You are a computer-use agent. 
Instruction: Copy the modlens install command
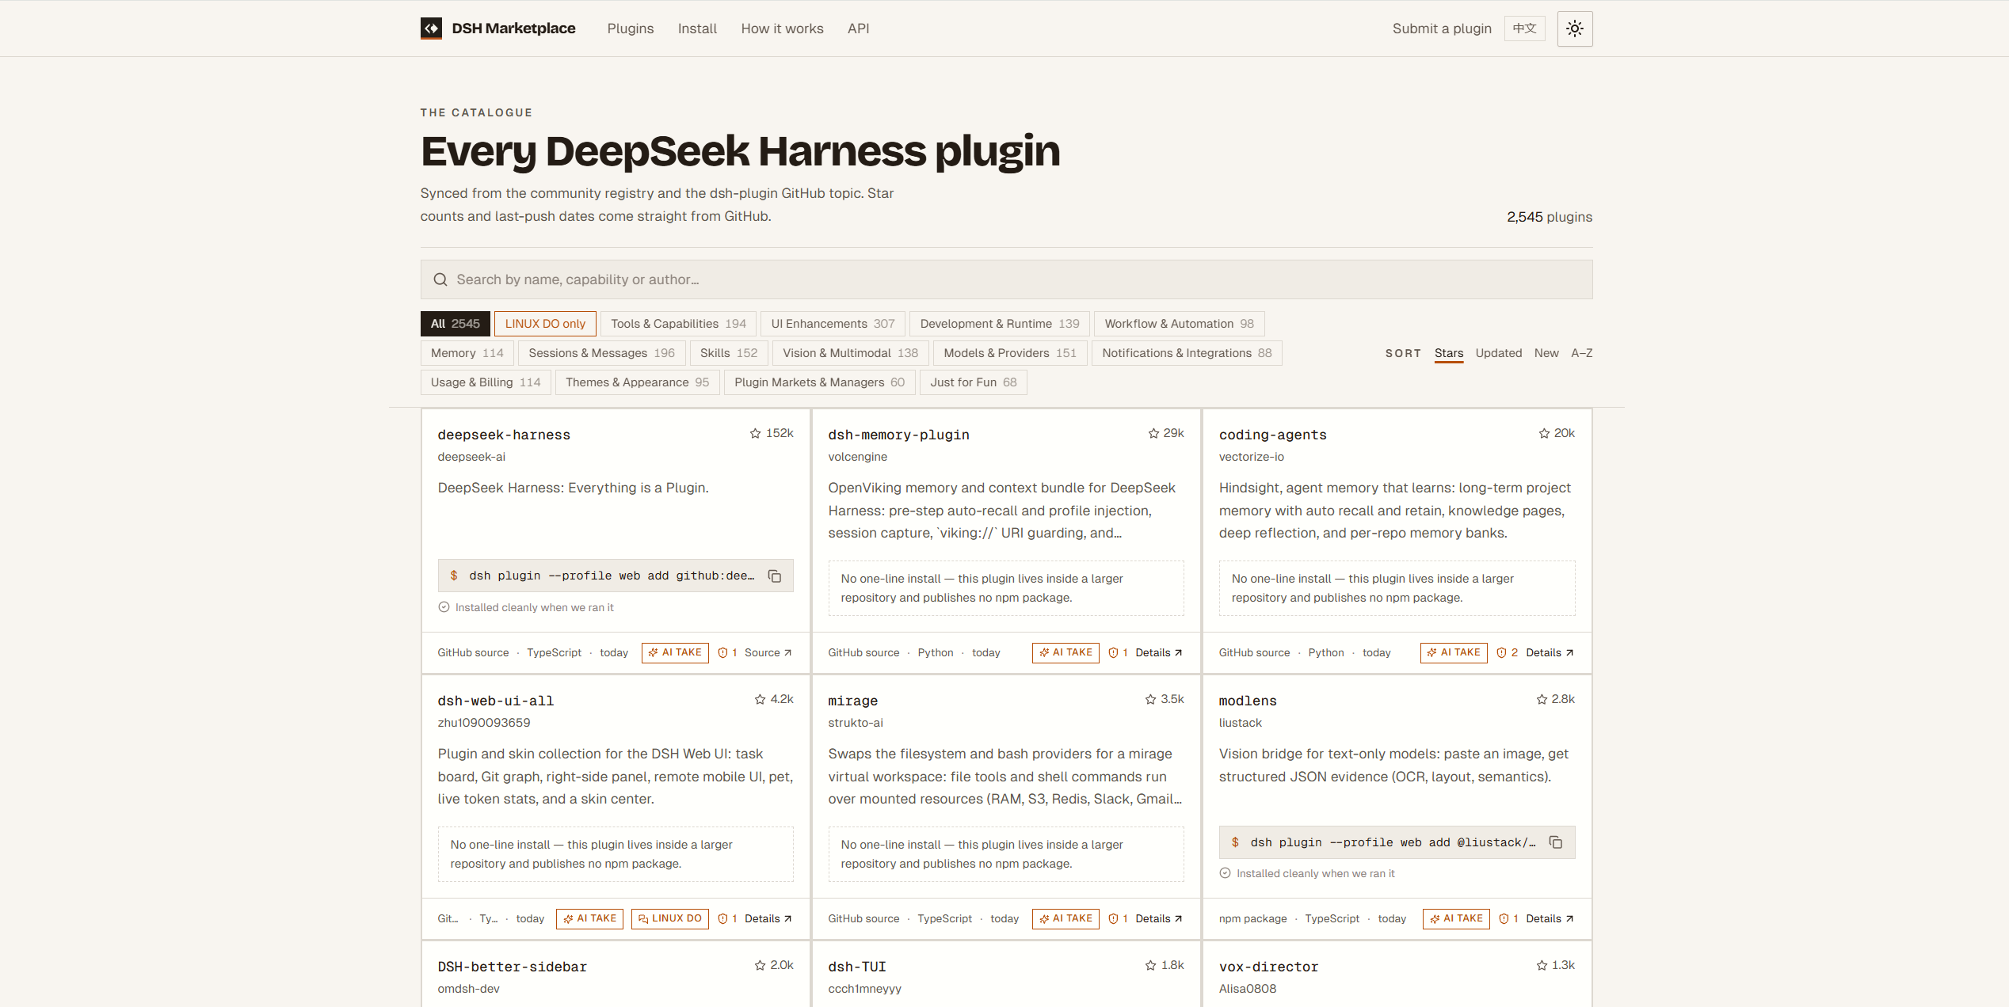click(x=1556, y=842)
